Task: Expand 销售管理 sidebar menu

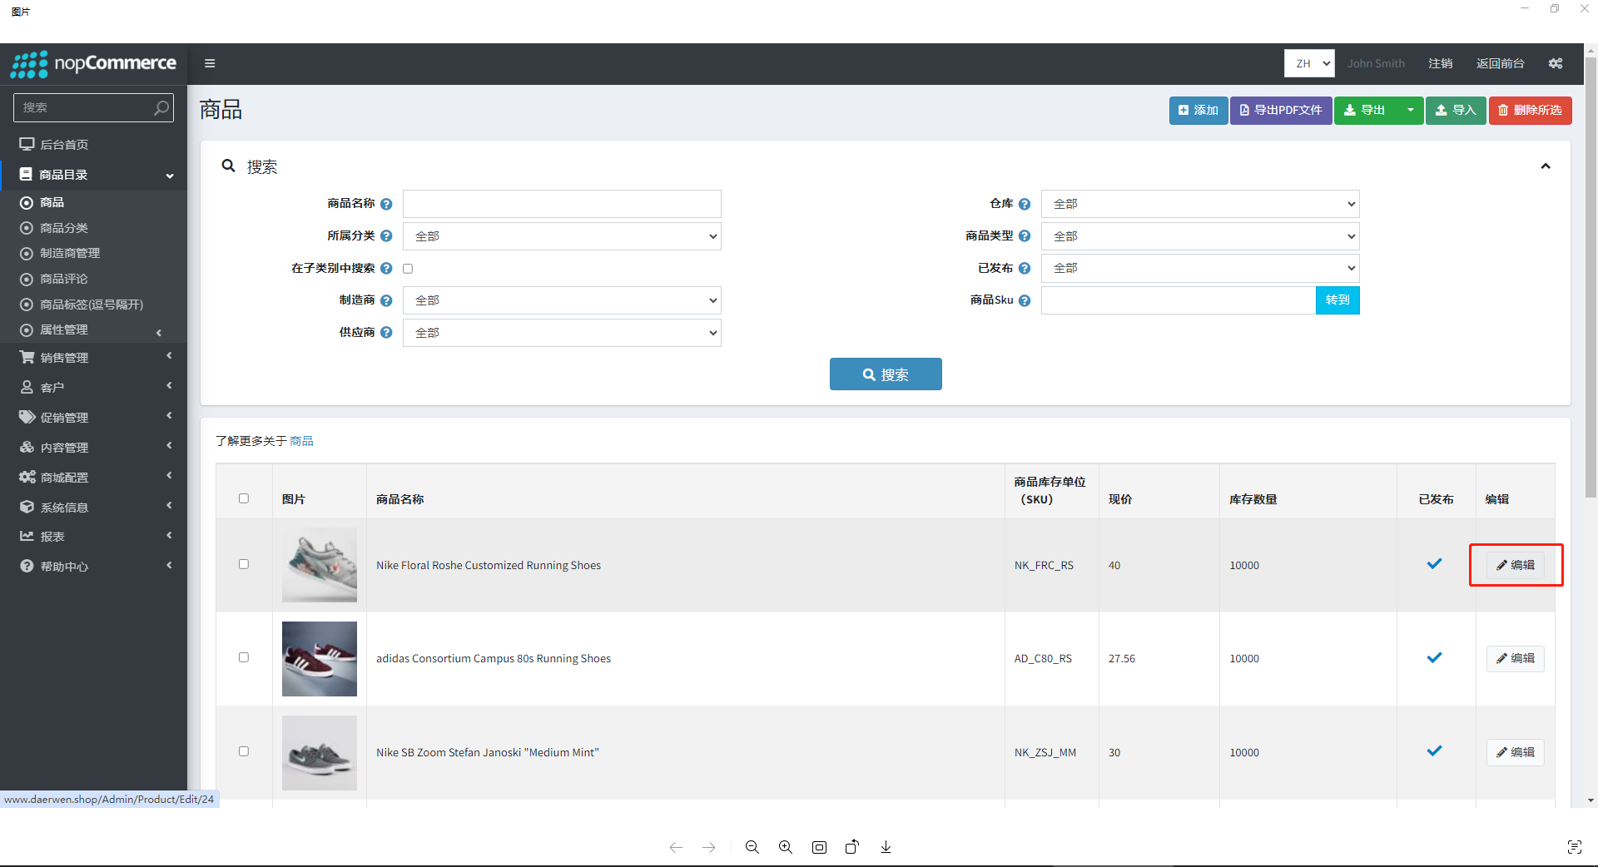Action: click(93, 357)
